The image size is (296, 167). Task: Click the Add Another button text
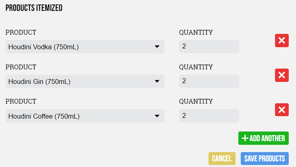(x=267, y=138)
